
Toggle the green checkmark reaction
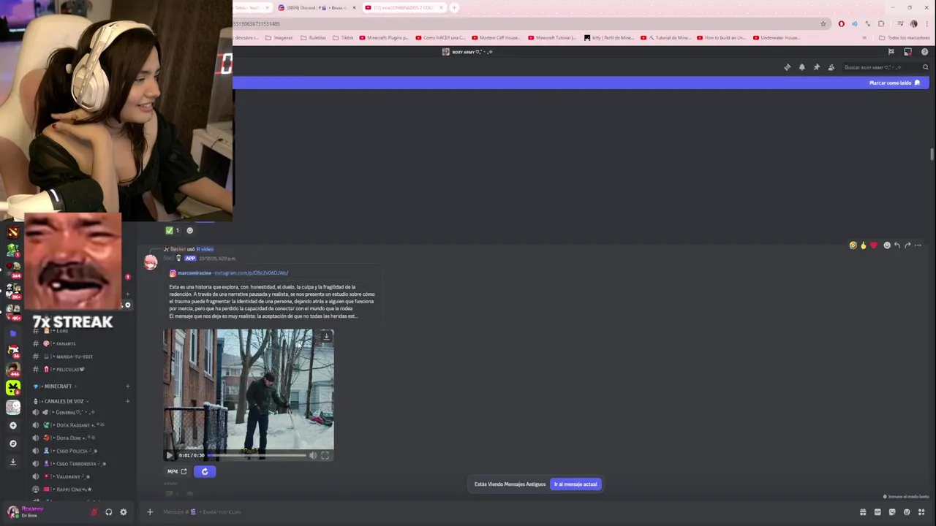pyautogui.click(x=173, y=230)
